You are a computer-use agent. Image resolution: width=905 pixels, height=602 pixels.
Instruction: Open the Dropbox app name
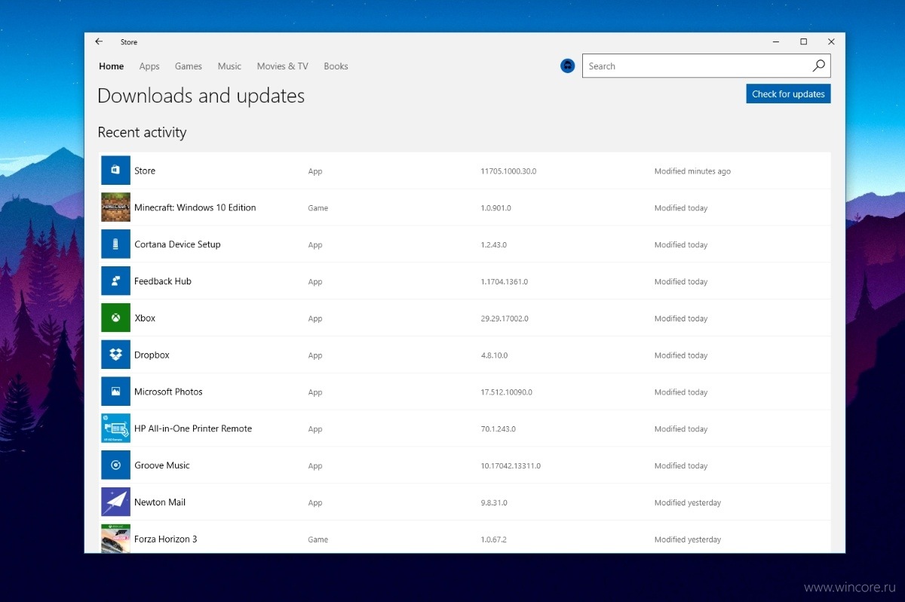pos(152,355)
